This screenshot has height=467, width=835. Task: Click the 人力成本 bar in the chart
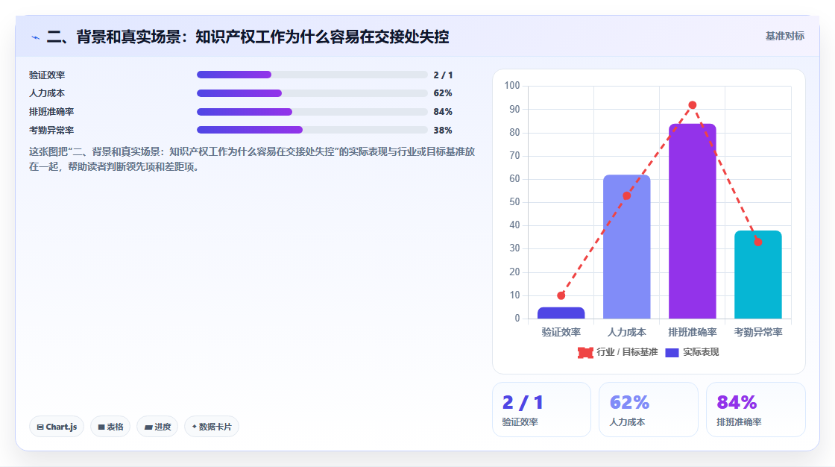pos(627,247)
